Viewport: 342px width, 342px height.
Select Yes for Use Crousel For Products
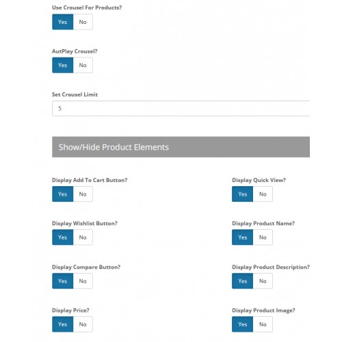pyautogui.click(x=63, y=22)
